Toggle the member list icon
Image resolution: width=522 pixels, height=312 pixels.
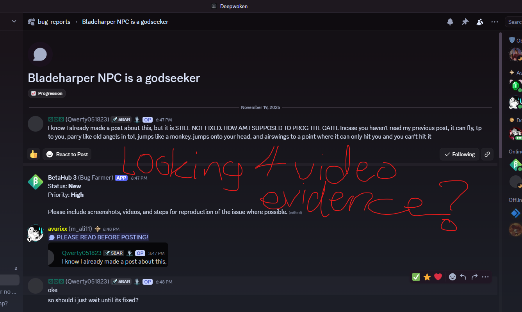pyautogui.click(x=480, y=22)
